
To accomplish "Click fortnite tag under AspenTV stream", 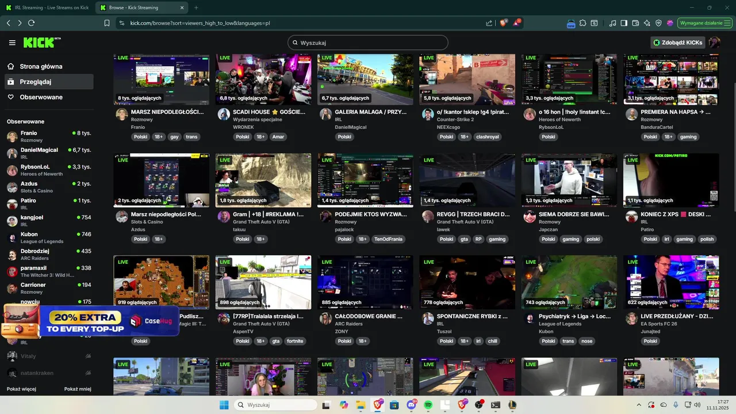I will pos(295,341).
